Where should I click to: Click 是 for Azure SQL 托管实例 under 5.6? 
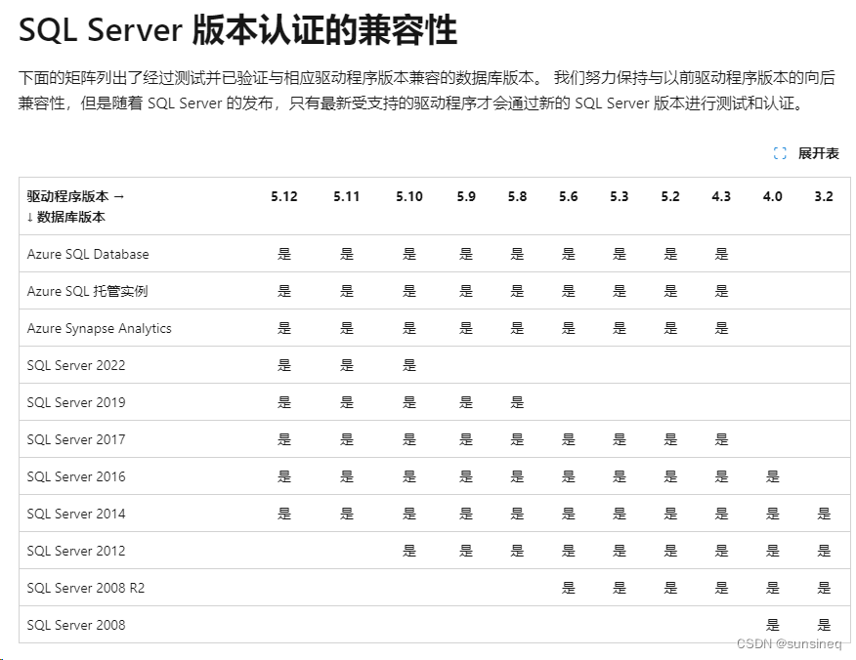[x=568, y=291]
